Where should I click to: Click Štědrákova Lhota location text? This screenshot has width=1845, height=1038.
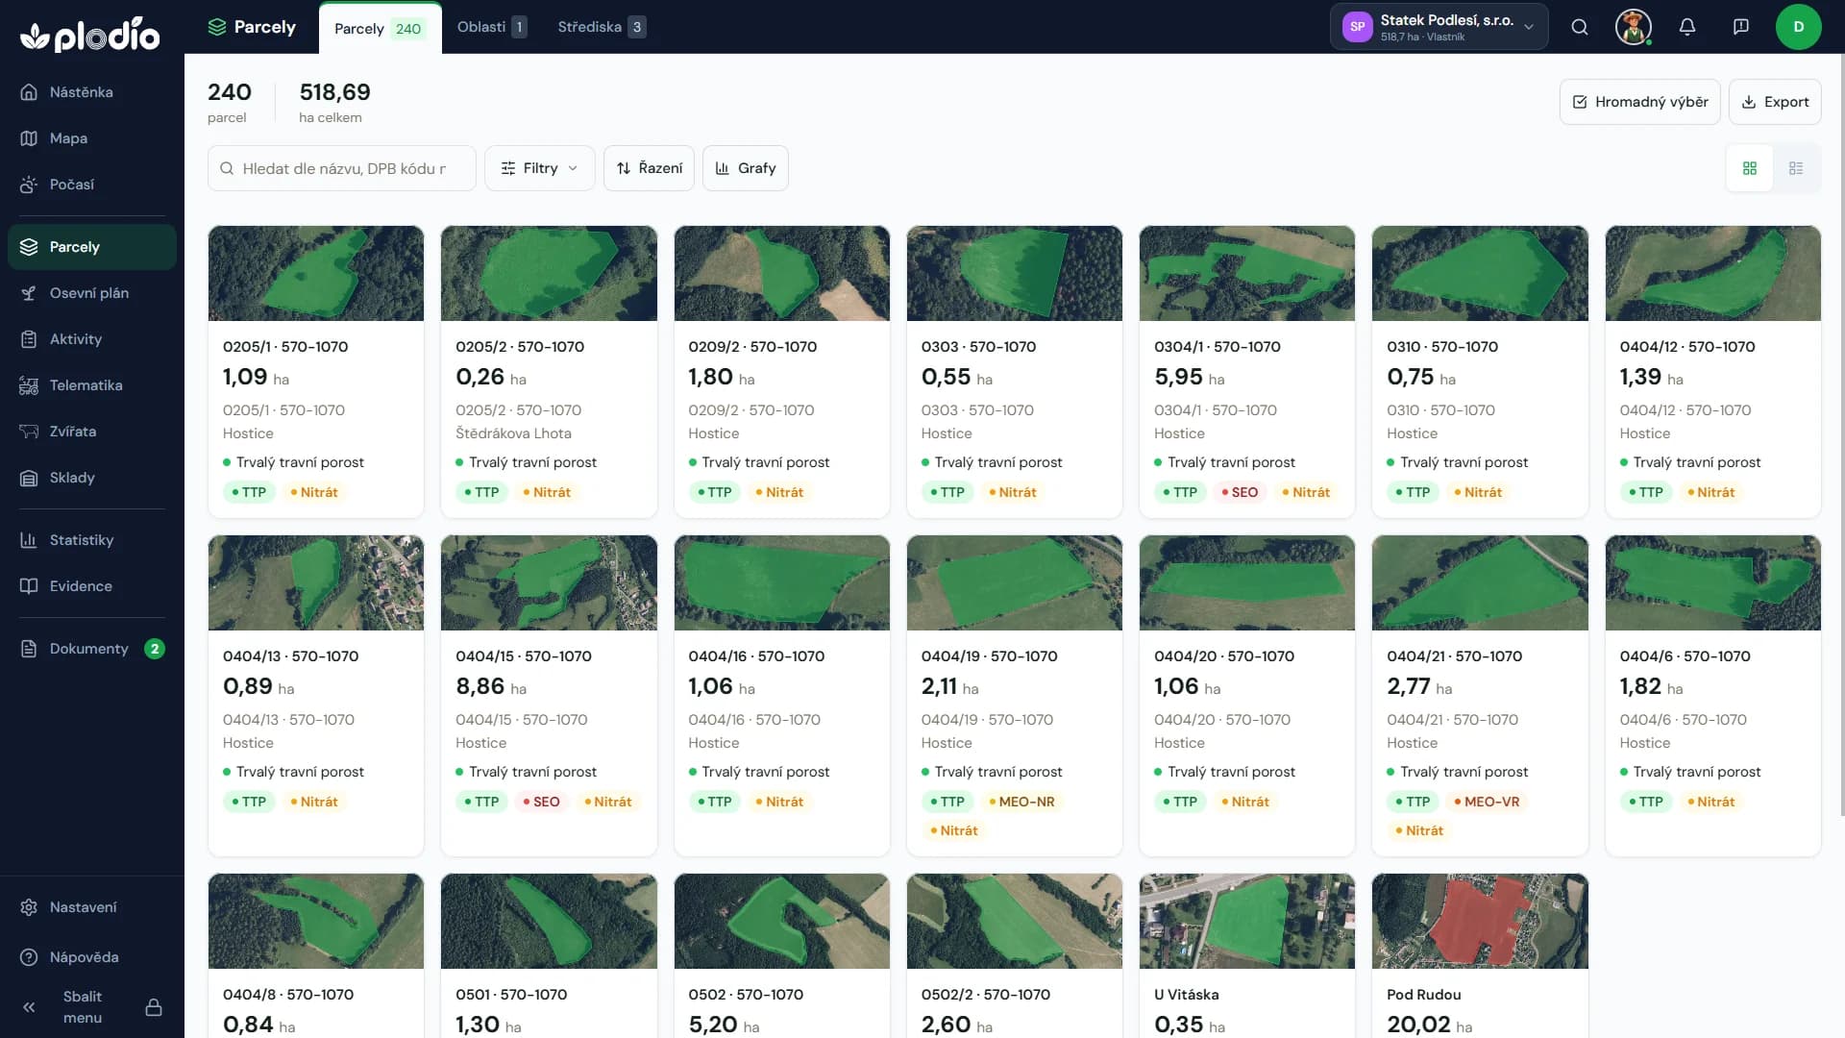[x=513, y=433]
